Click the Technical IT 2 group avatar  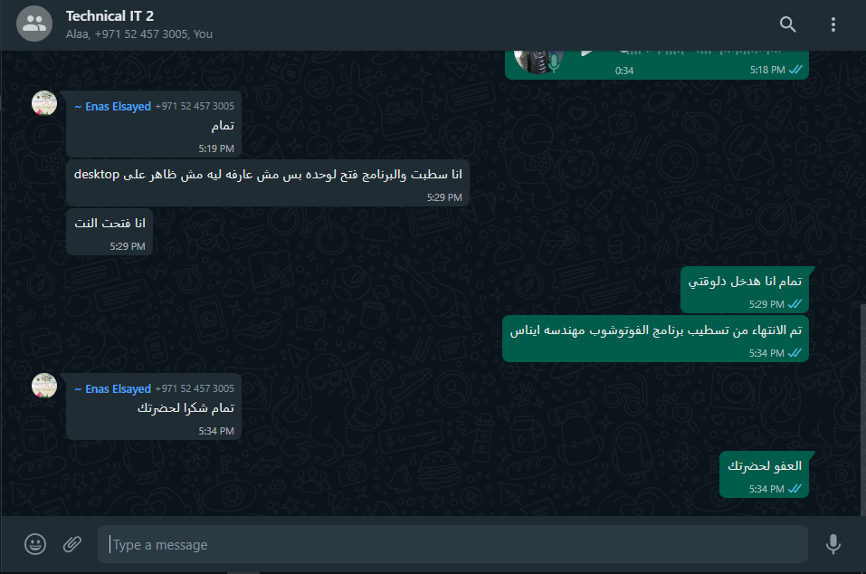(34, 24)
